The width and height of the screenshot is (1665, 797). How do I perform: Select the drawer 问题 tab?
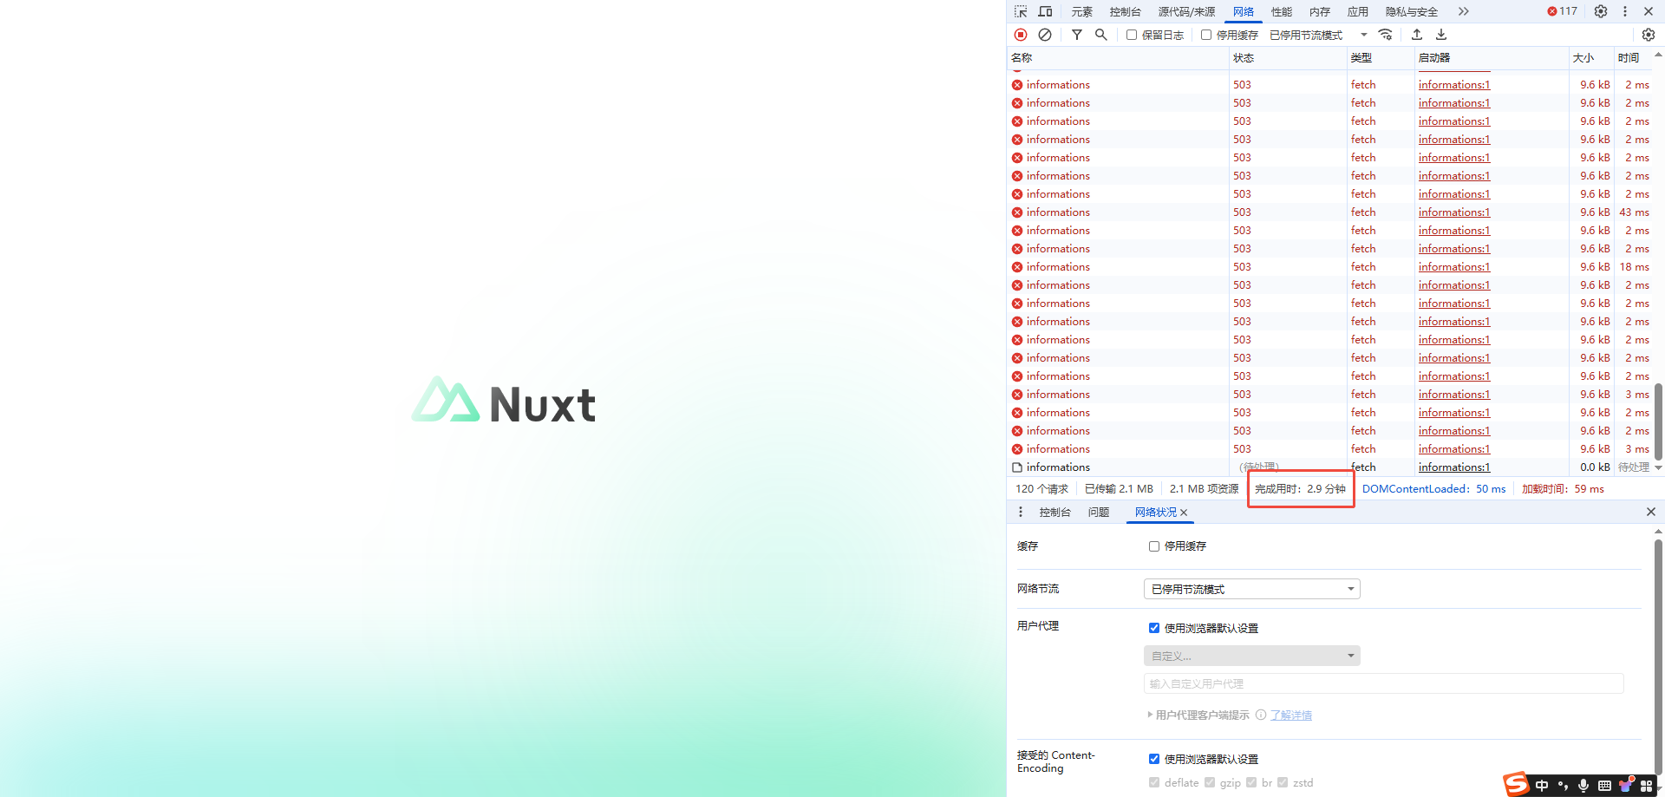(1099, 513)
